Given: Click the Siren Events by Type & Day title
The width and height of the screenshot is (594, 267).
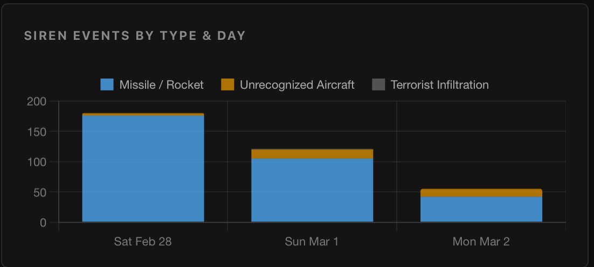Looking at the screenshot, I should 135,36.
